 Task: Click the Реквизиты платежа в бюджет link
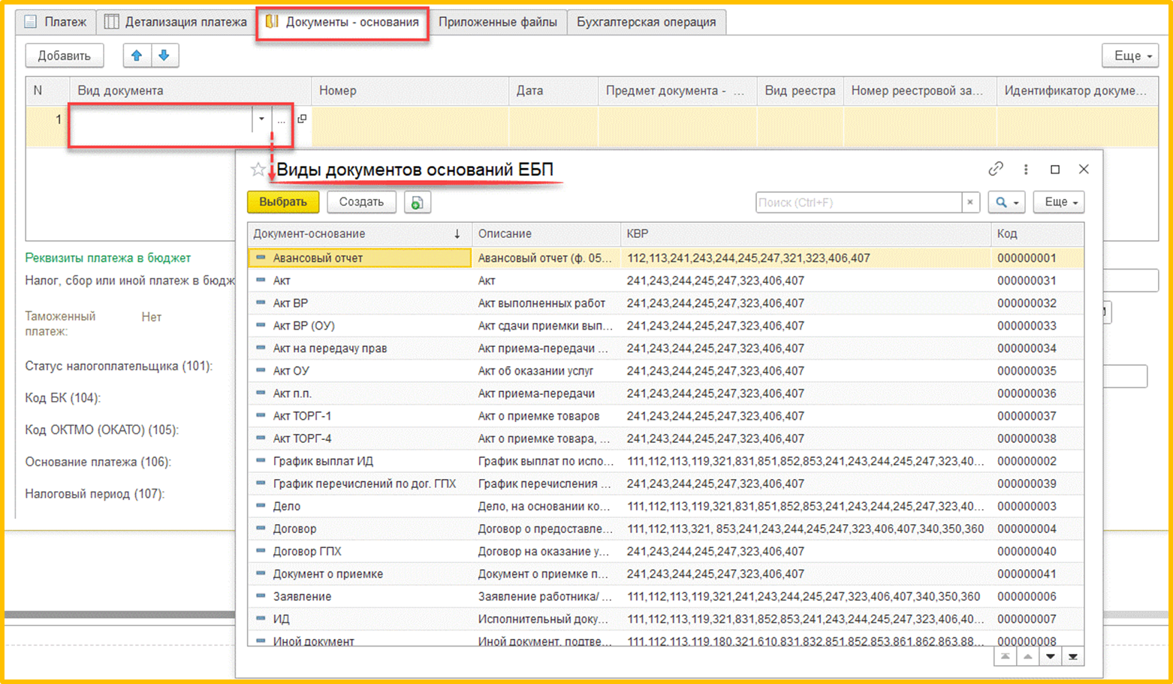[108, 258]
